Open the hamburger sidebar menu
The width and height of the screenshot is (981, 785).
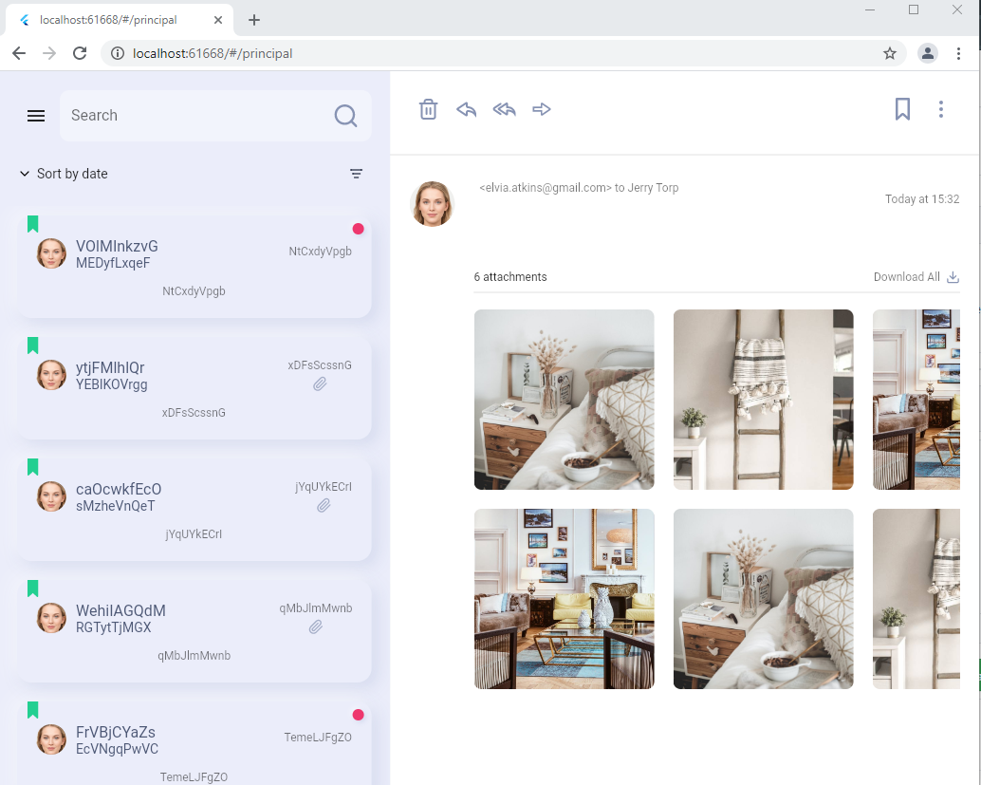36,115
